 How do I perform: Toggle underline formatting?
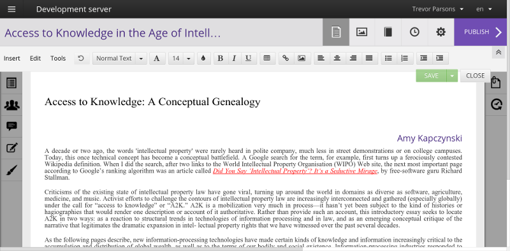coord(248,59)
